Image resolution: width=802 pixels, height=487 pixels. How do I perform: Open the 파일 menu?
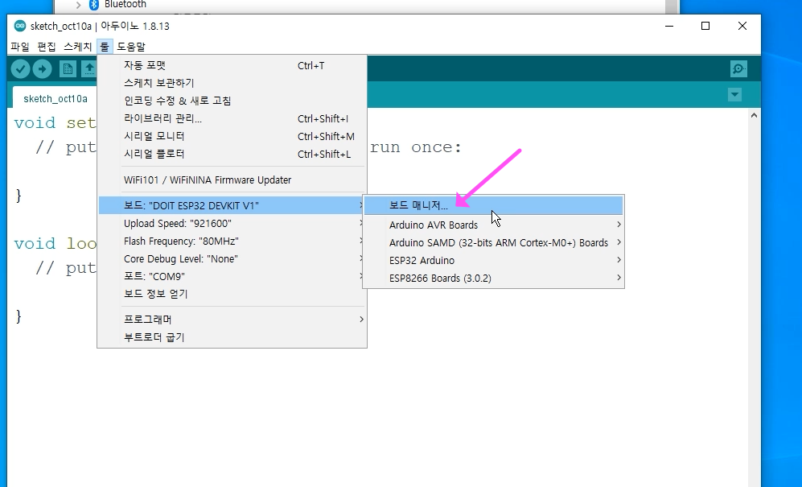click(x=20, y=47)
